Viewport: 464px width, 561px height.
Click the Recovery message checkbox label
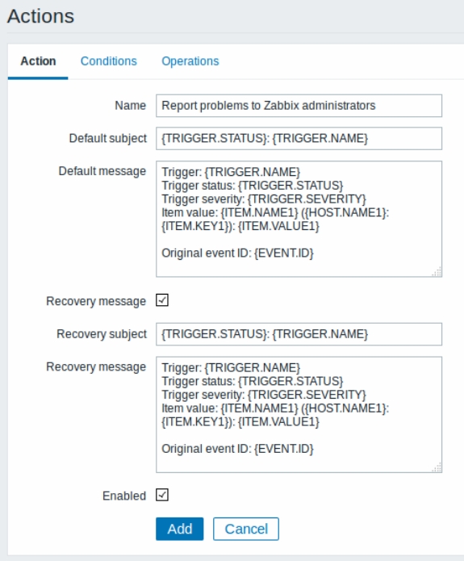[96, 301]
